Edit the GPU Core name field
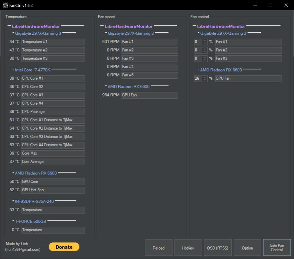 click(53, 182)
